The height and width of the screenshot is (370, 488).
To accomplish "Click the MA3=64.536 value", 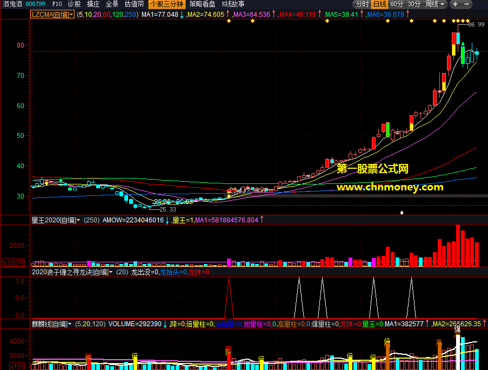I will 251,14.
